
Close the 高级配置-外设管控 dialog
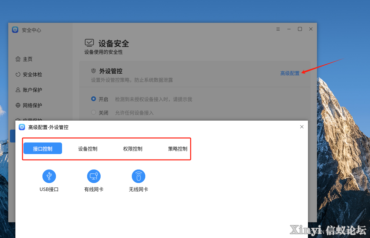(x=302, y=127)
